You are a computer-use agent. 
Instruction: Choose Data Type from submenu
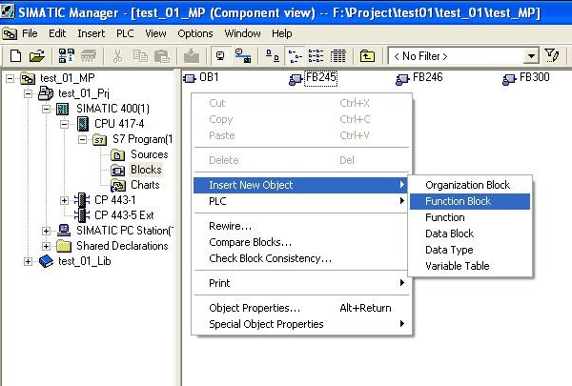point(470,250)
